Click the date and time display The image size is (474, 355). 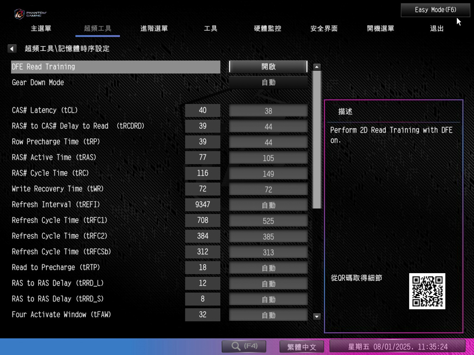click(x=397, y=346)
